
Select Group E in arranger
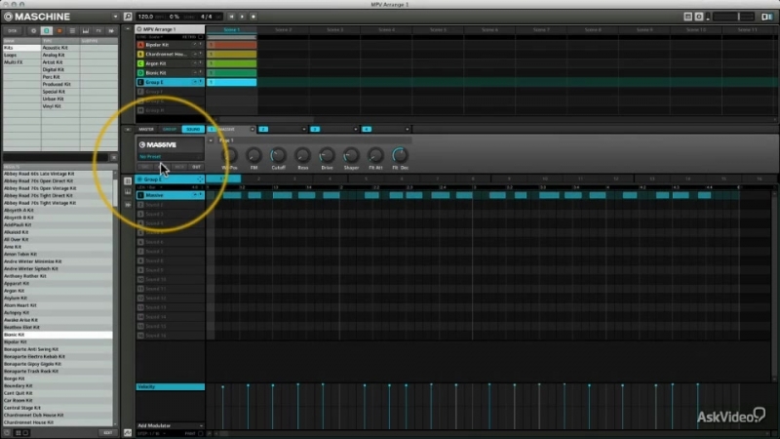pyautogui.click(x=169, y=82)
